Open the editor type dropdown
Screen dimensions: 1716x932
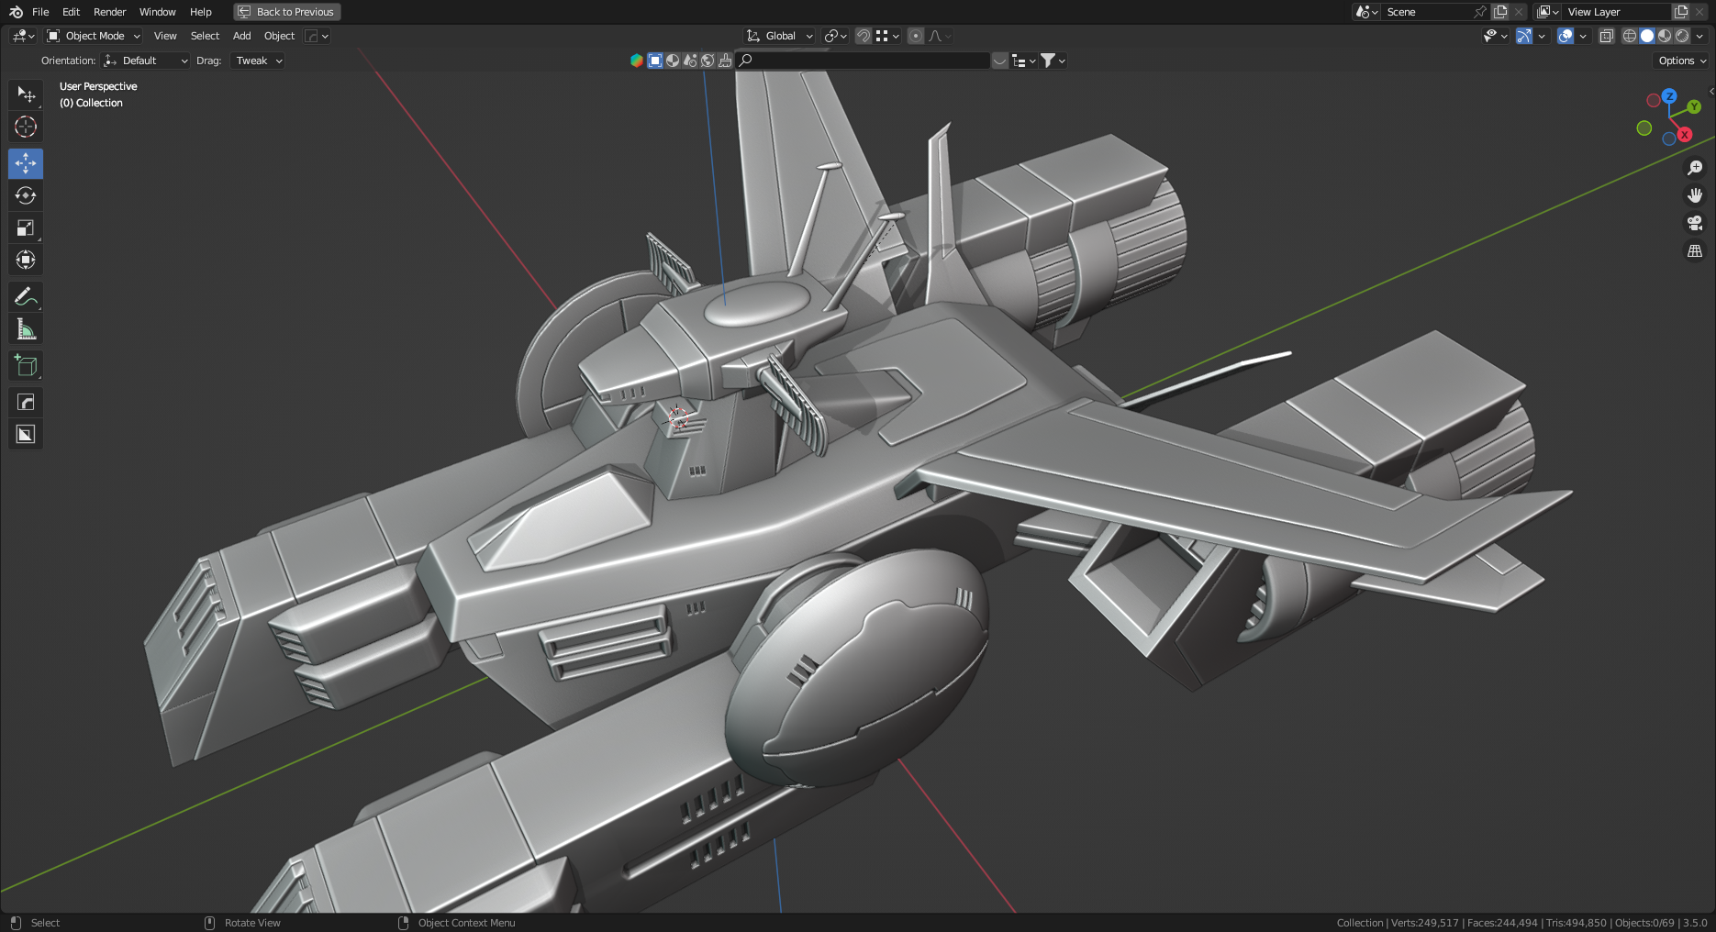[23, 36]
